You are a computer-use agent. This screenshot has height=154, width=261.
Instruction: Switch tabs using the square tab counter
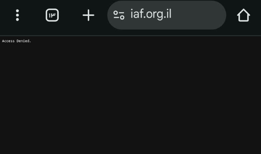[52, 15]
